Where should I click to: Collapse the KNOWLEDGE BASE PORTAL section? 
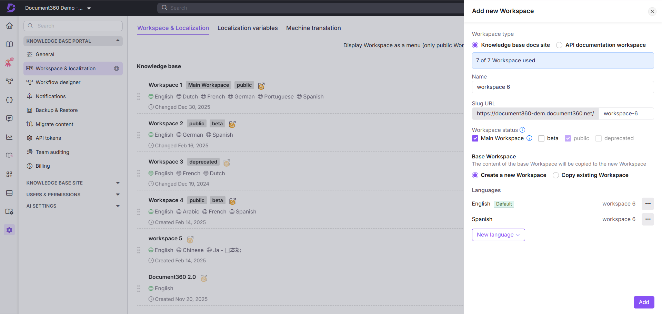118,41
